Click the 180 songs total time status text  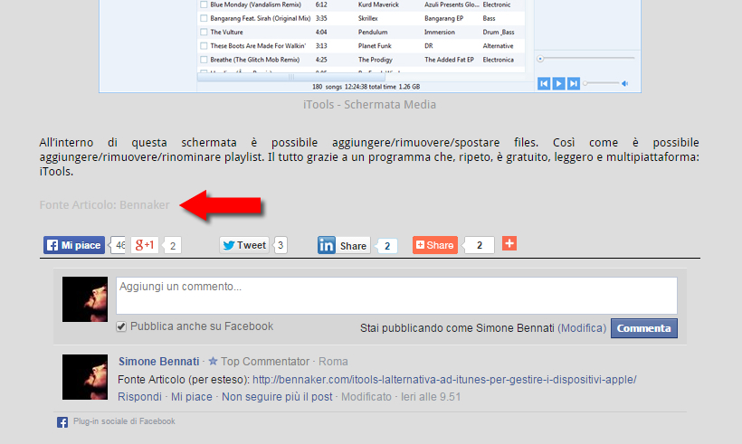pyautogui.click(x=366, y=87)
